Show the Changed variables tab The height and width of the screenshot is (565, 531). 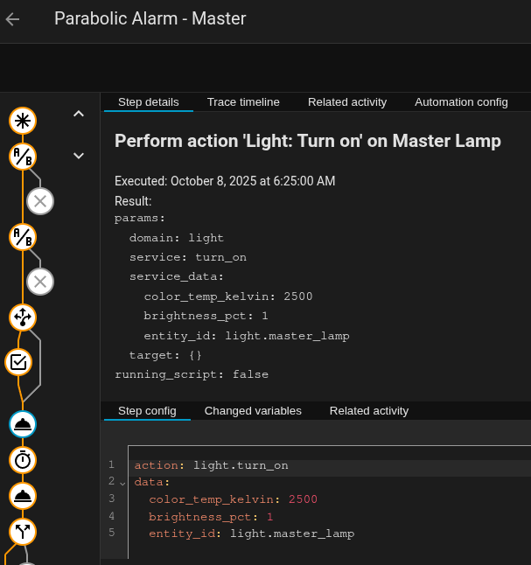coord(253,411)
